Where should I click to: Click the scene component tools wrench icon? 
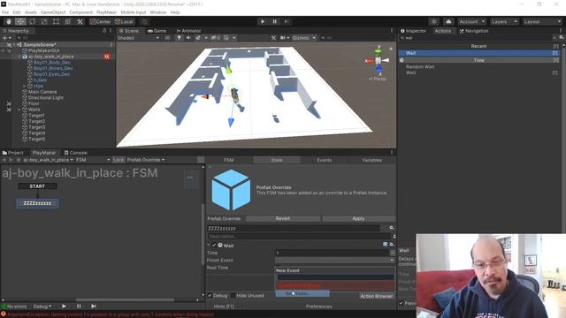(273, 38)
